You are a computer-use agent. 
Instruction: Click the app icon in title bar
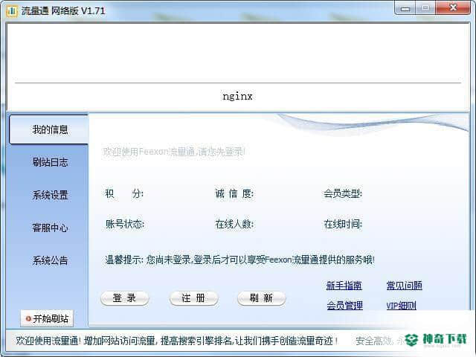coord(12,11)
